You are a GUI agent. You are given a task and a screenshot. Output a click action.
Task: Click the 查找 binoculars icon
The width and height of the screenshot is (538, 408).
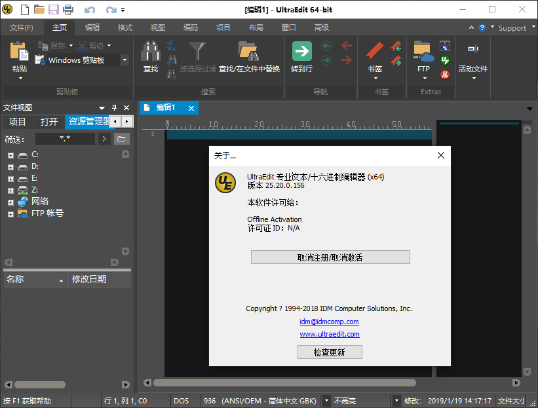click(x=151, y=51)
